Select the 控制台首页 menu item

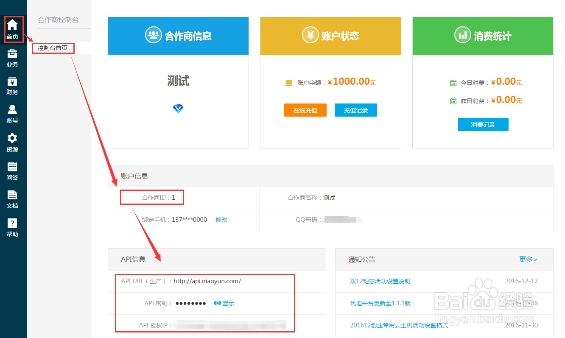pos(53,48)
